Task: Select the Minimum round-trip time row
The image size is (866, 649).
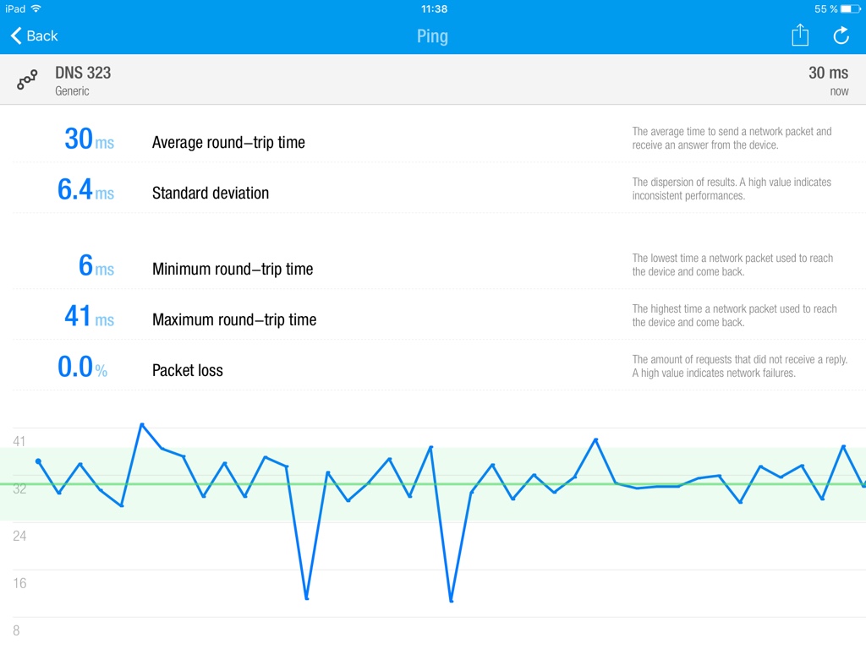Action: tap(433, 265)
